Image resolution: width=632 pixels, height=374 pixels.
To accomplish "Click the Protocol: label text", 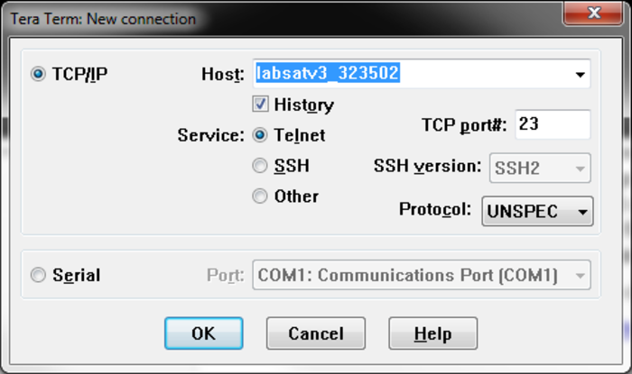I will 435,209.
